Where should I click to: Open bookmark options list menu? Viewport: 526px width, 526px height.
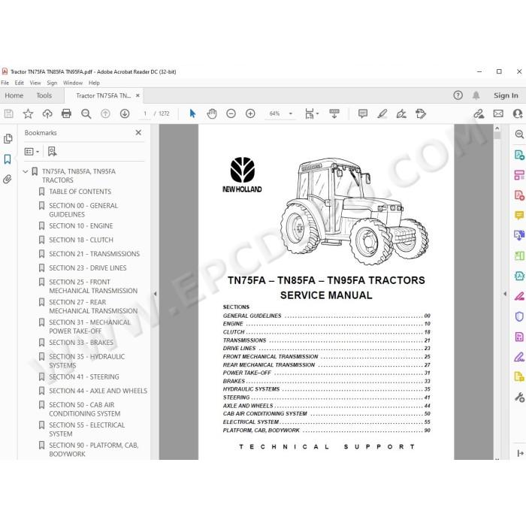32,152
